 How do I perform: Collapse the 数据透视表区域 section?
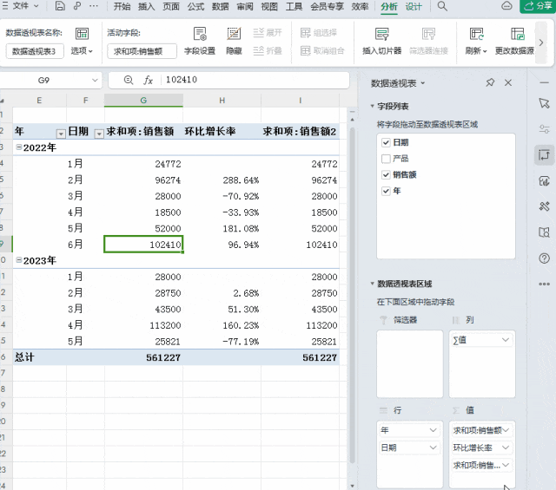pos(373,284)
